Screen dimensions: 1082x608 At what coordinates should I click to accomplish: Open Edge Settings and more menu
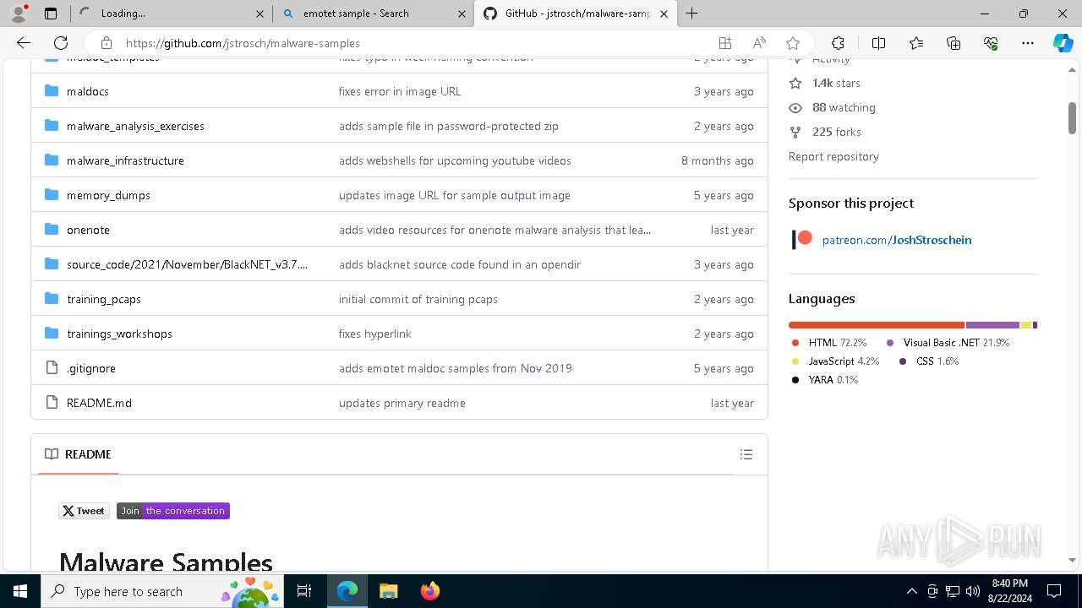(x=1028, y=43)
